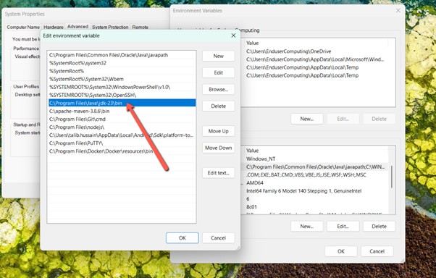
Task: Select the %SystemRoot%\system32 entry
Action: click(x=122, y=63)
